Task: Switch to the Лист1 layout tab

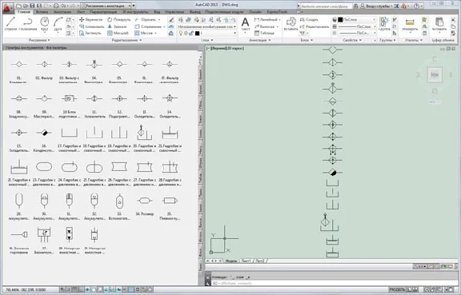Action: coord(246,261)
